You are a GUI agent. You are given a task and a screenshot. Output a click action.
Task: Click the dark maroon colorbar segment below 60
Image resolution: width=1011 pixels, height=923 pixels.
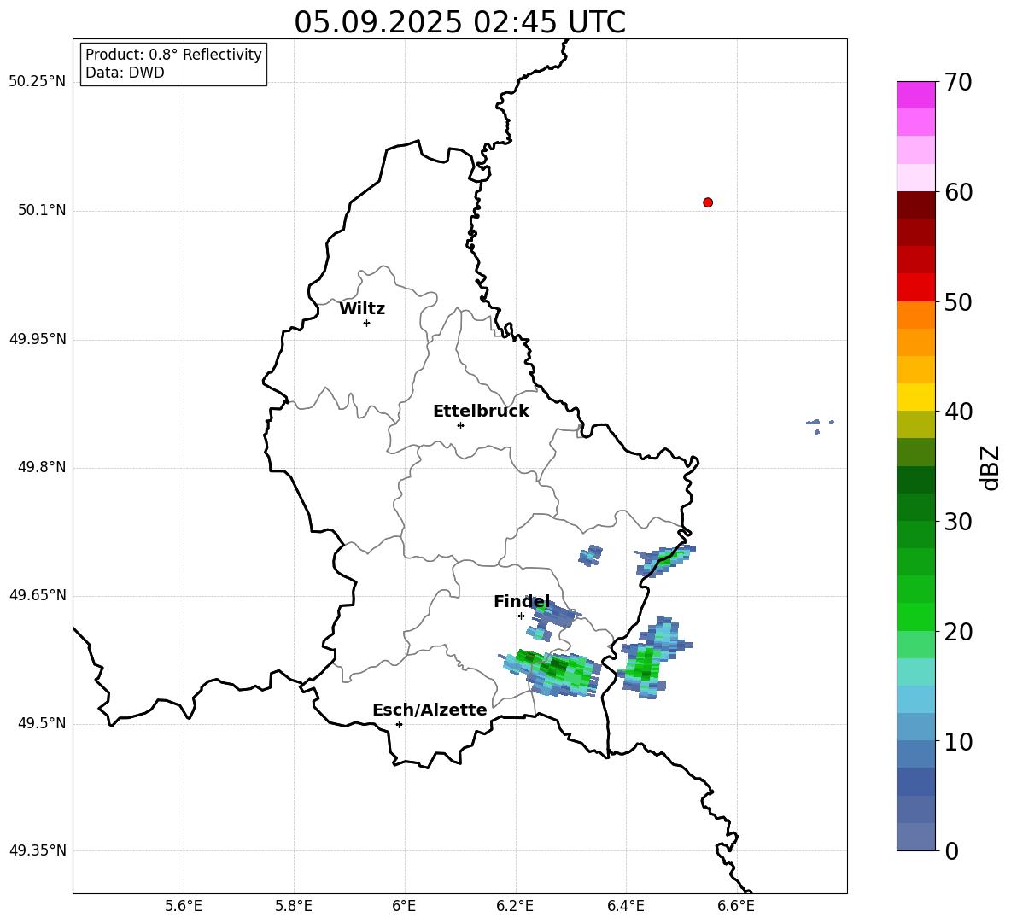[915, 205]
